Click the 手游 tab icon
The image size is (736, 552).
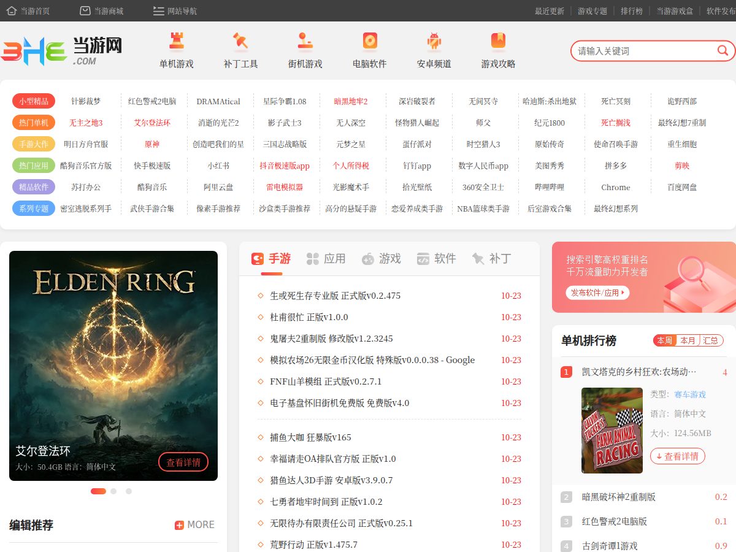click(x=258, y=259)
